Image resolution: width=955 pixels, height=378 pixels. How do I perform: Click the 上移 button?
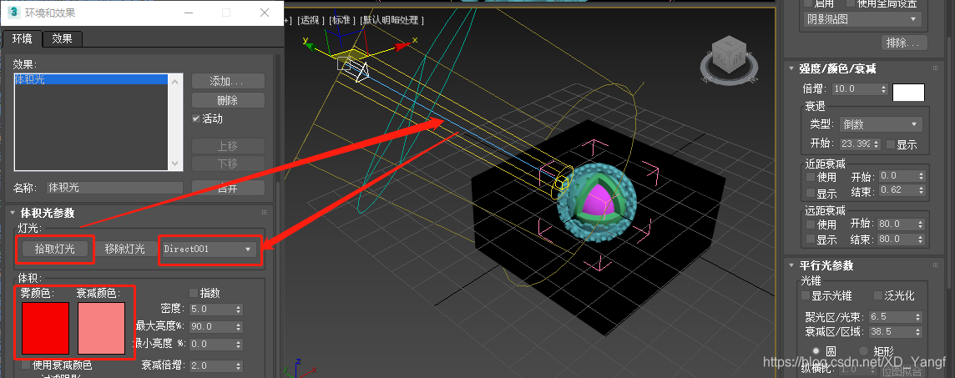[x=228, y=146]
